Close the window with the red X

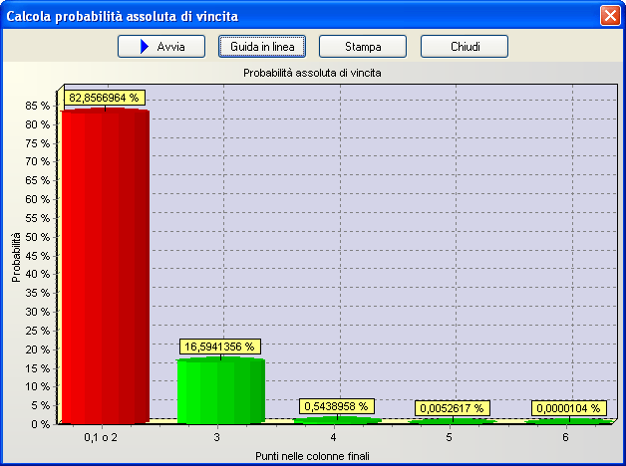point(609,16)
